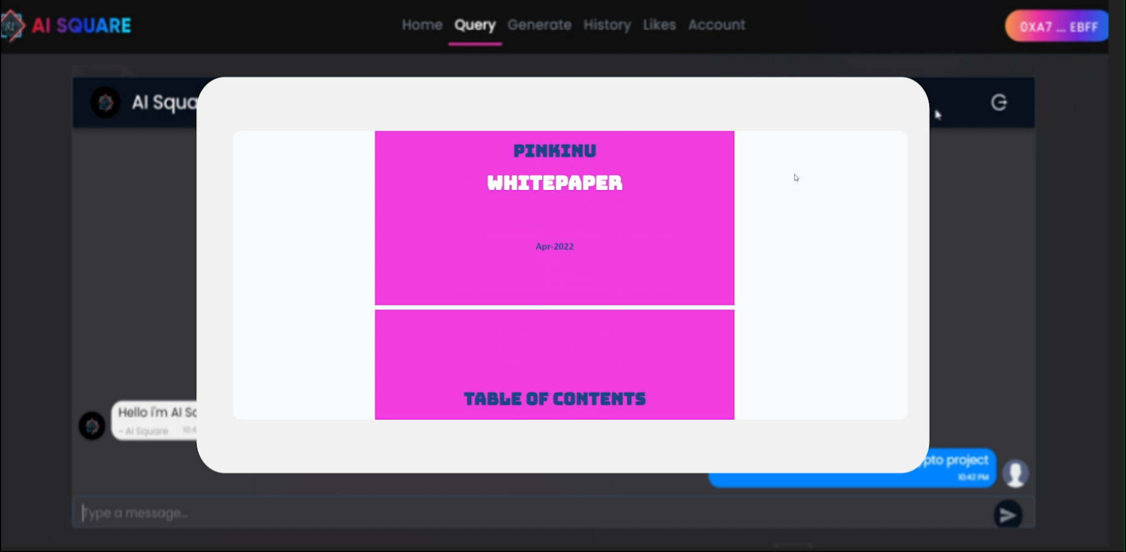The height and width of the screenshot is (552, 1126).
Task: Open the History page
Action: pyautogui.click(x=607, y=25)
